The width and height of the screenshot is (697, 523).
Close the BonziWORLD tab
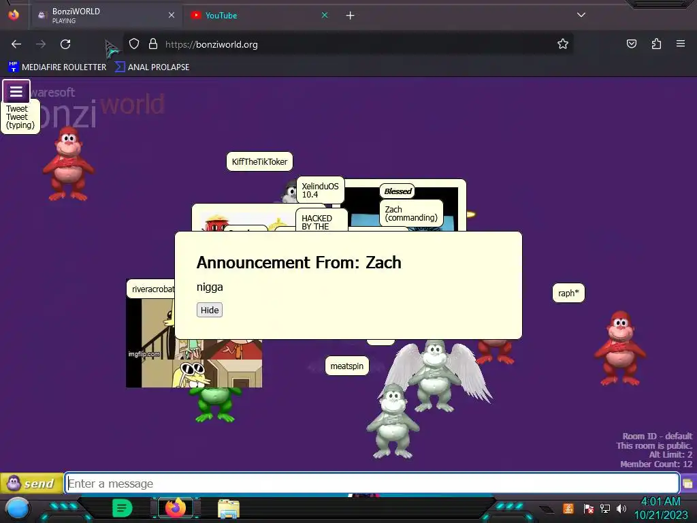click(172, 15)
